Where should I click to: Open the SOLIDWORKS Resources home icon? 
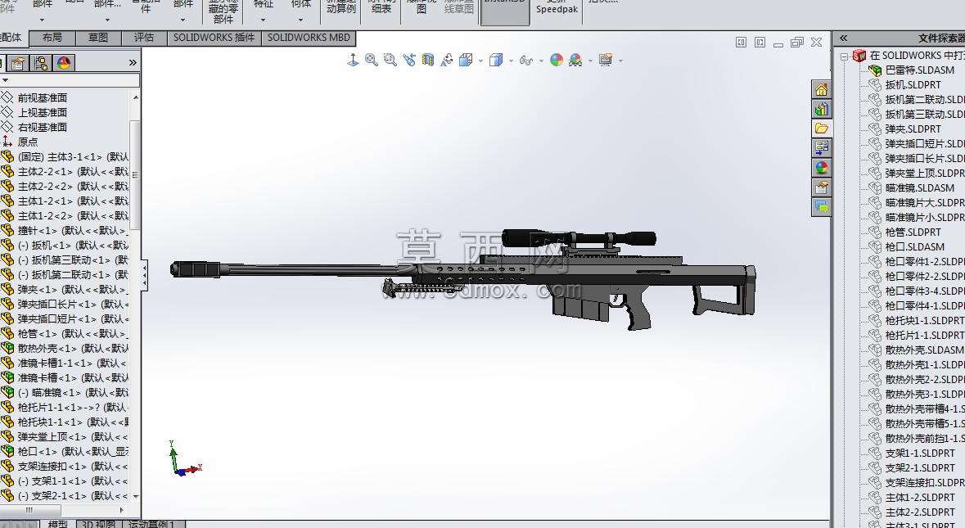pos(822,90)
